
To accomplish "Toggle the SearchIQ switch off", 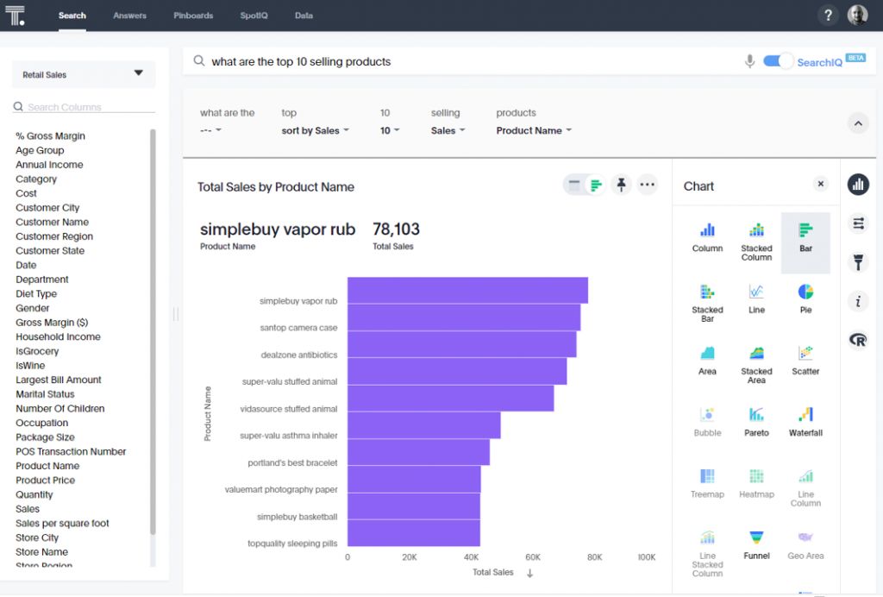I will tap(777, 61).
